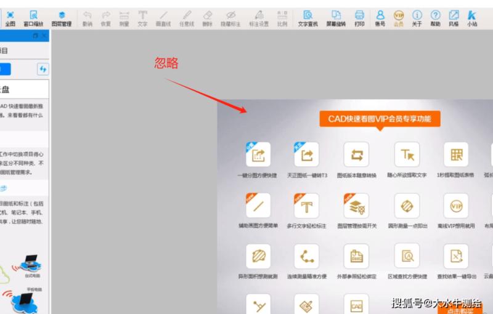Click the 恢复 redo toolbar icon
Viewport: 493px width, 314px height.
click(x=106, y=18)
